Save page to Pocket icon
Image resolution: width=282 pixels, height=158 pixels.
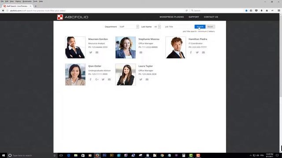[x=256, y=11]
